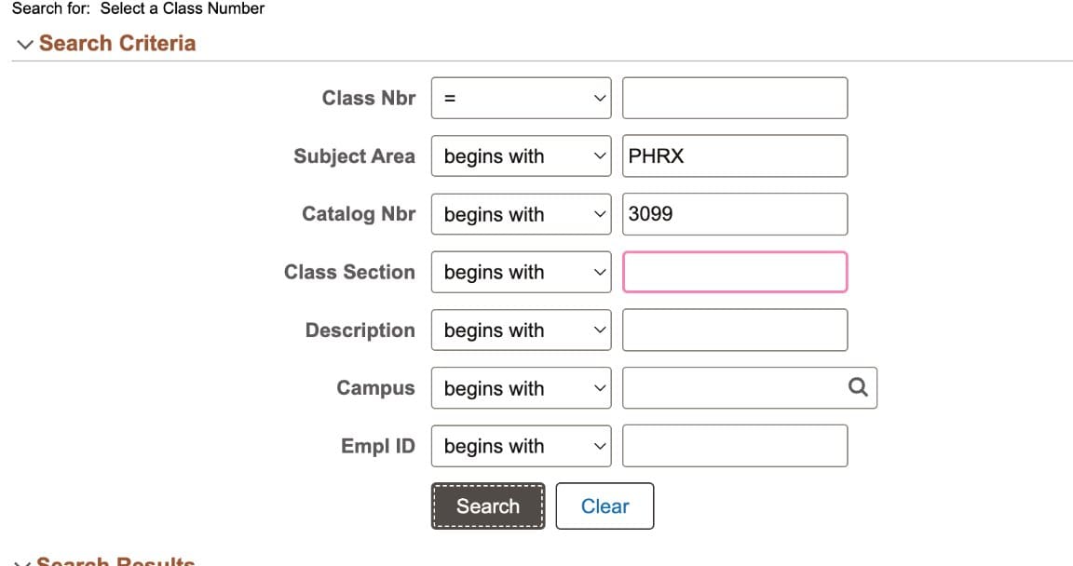Click the Description text field
The height and width of the screenshot is (566, 1073).
(x=734, y=330)
